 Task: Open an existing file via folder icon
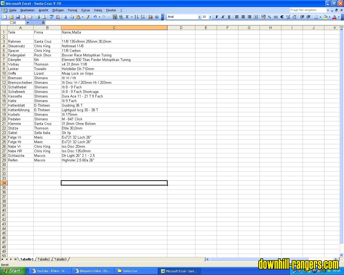click(12, 17)
